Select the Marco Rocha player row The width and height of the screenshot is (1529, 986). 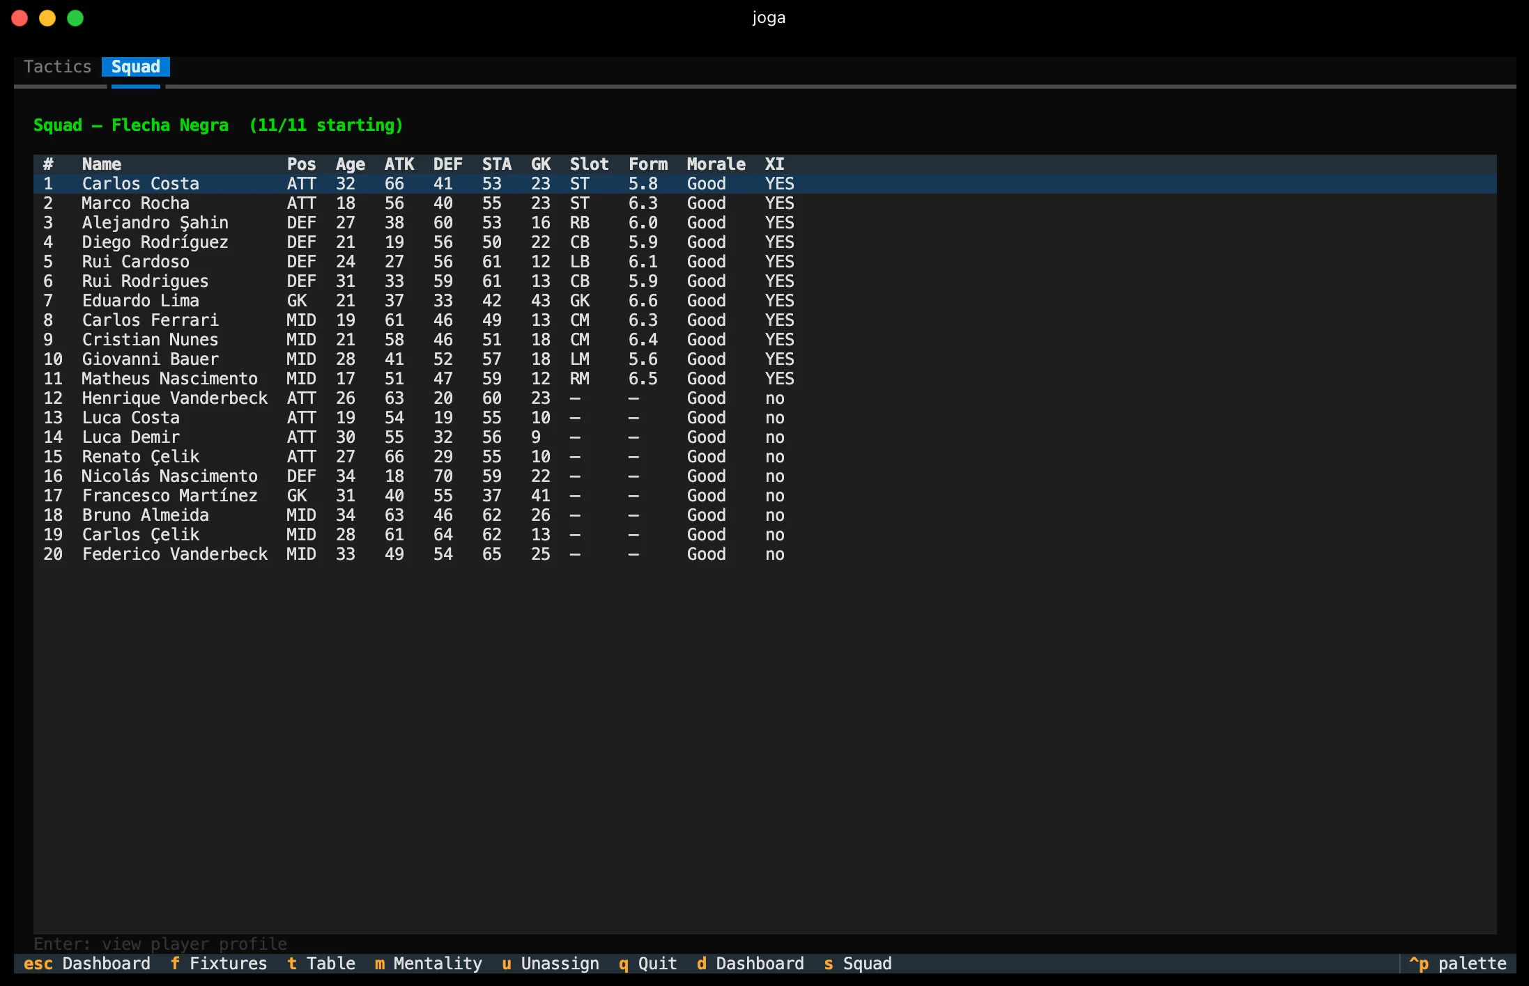tap(764, 203)
